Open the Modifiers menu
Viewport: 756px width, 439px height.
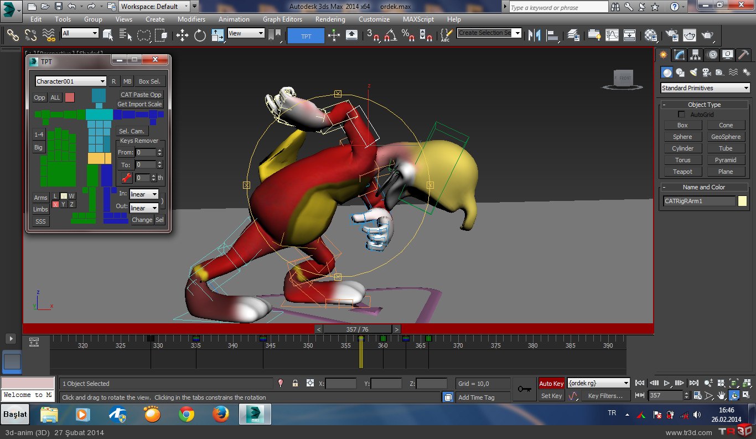coord(191,19)
